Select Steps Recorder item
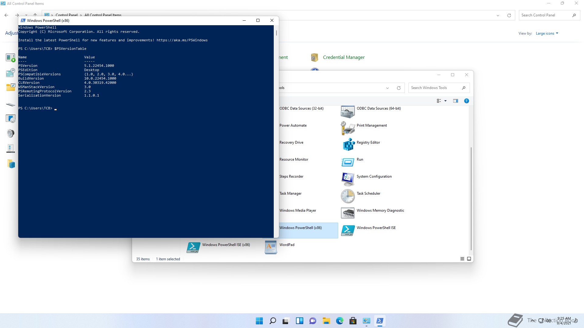This screenshot has width=584, height=328. (291, 176)
